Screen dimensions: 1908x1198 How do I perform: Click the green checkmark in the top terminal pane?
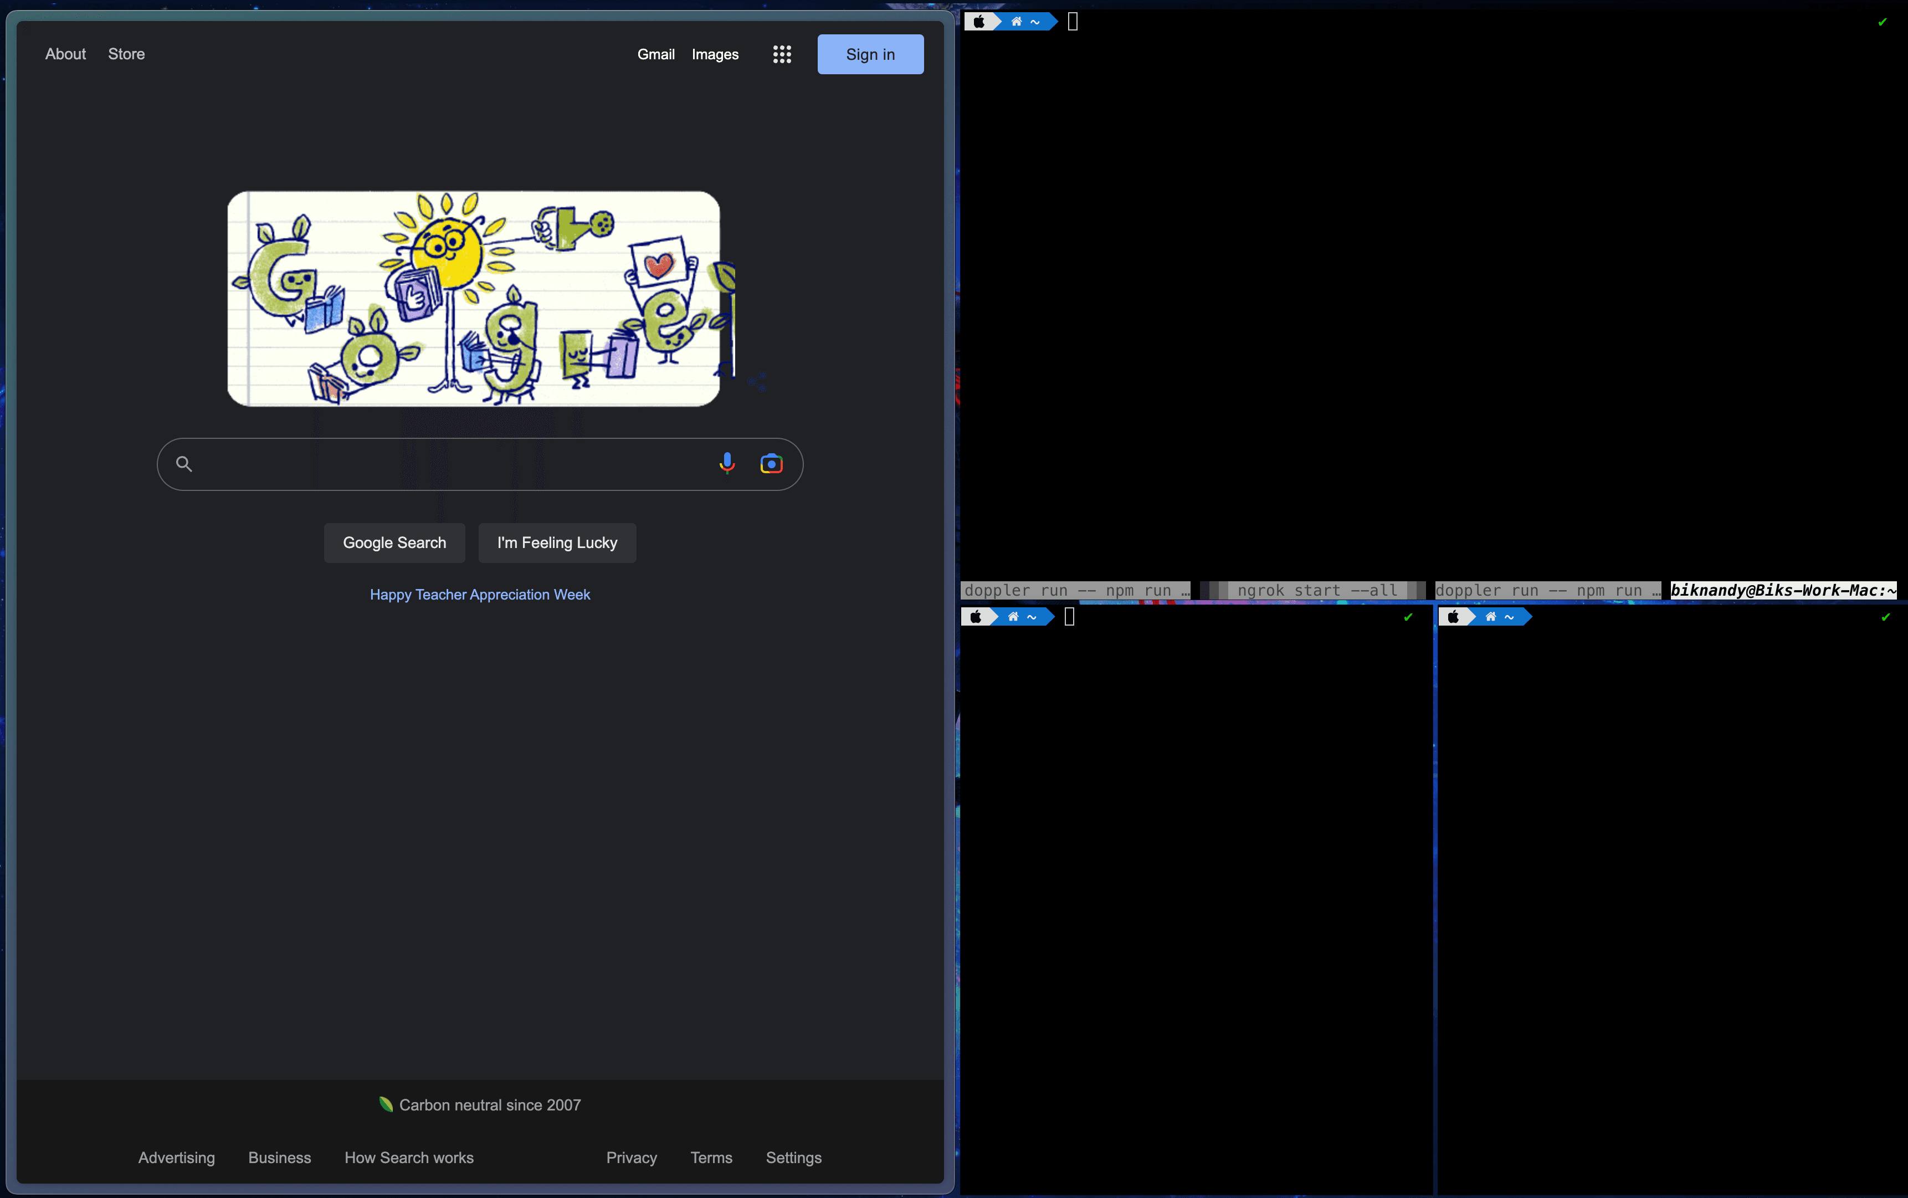(1882, 22)
